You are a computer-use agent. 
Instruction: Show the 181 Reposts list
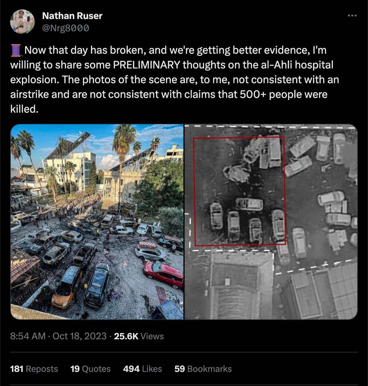coord(34,369)
